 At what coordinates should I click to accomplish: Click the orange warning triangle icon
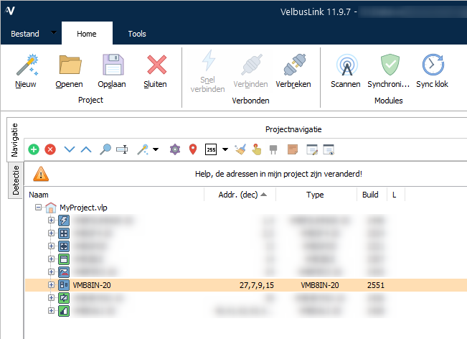[x=41, y=174]
